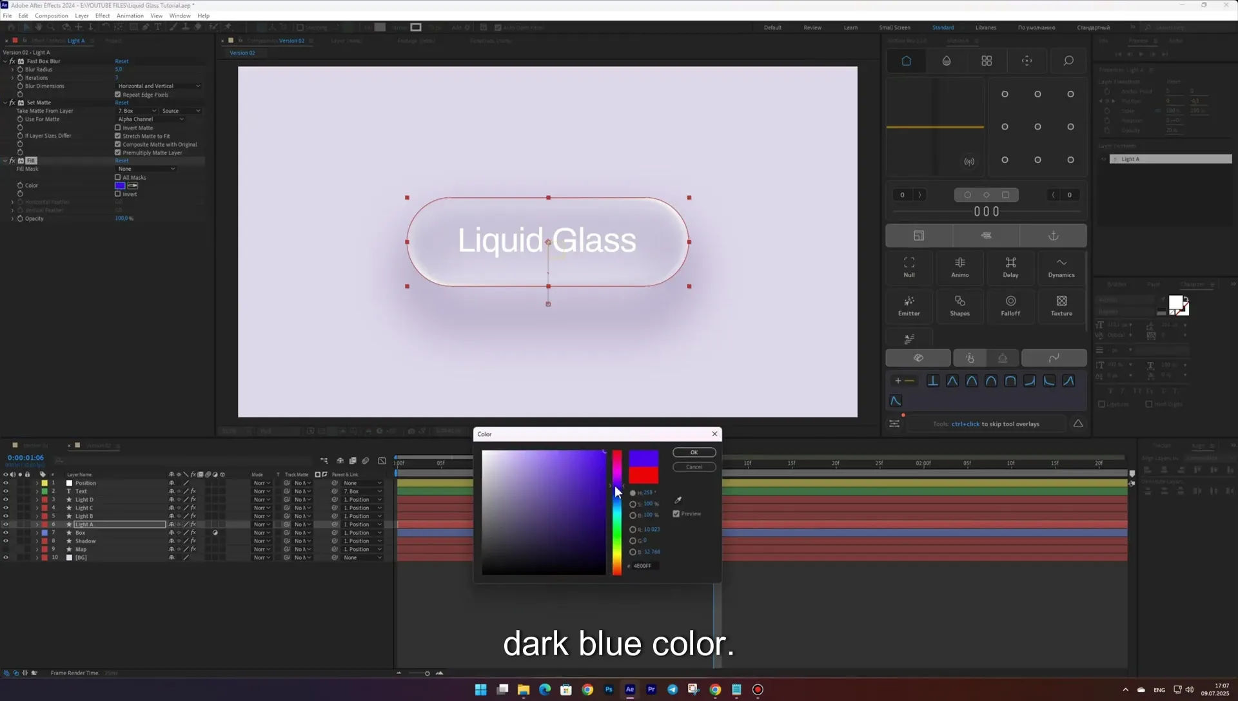Click the home icon in plugin panel
This screenshot has width=1238, height=701.
[x=906, y=61]
